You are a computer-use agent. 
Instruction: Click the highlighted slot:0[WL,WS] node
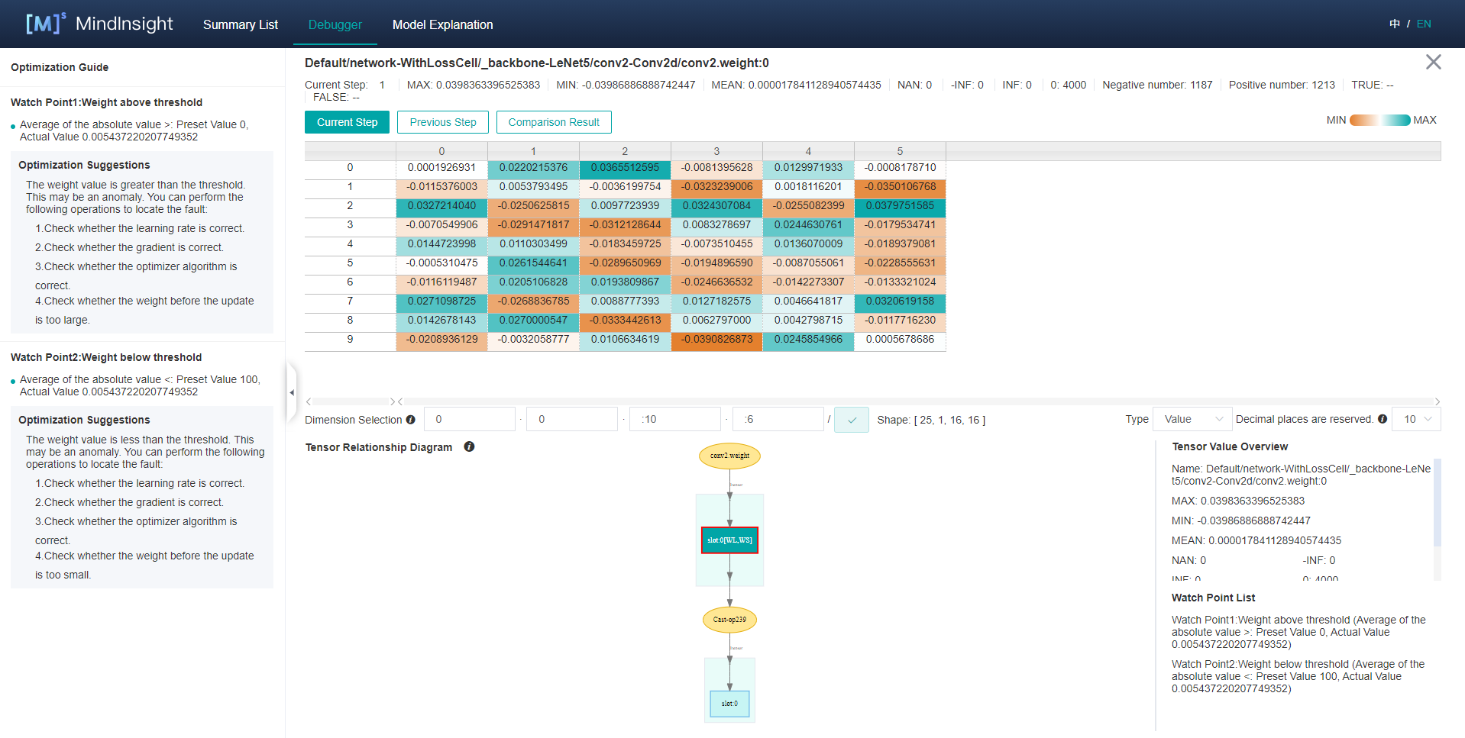point(729,540)
